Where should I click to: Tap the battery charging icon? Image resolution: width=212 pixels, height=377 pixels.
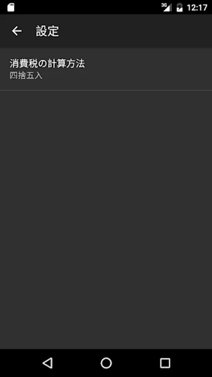180,8
